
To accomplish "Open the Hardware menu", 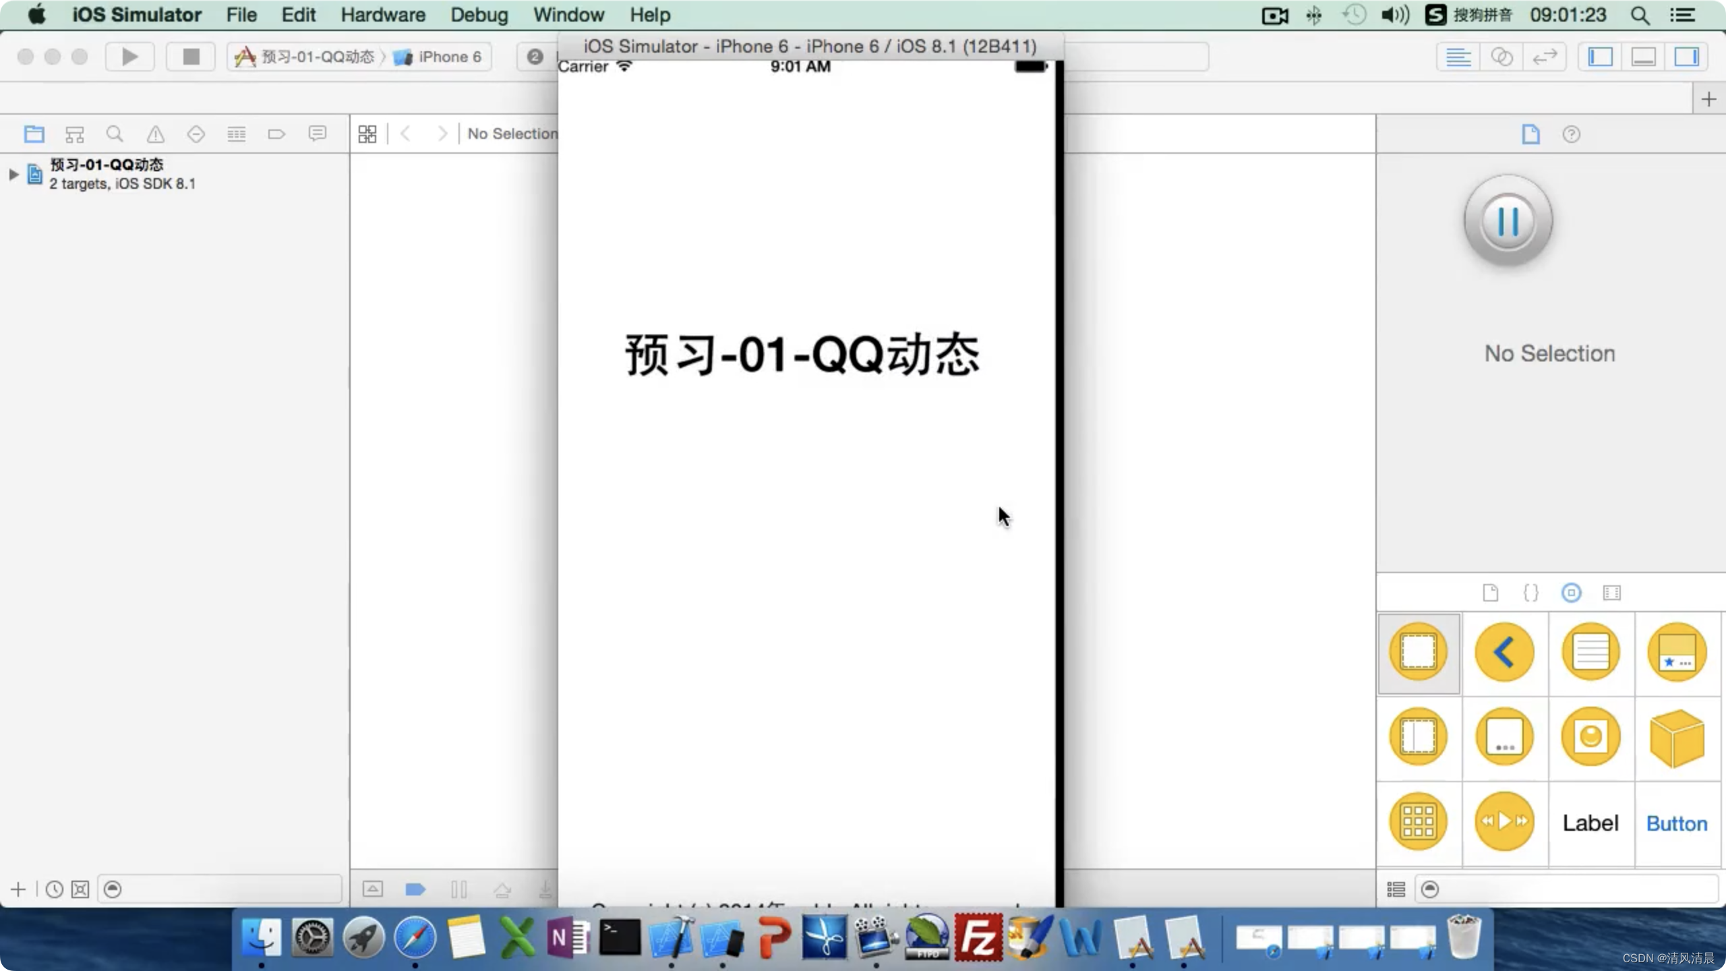I will pos(383,15).
